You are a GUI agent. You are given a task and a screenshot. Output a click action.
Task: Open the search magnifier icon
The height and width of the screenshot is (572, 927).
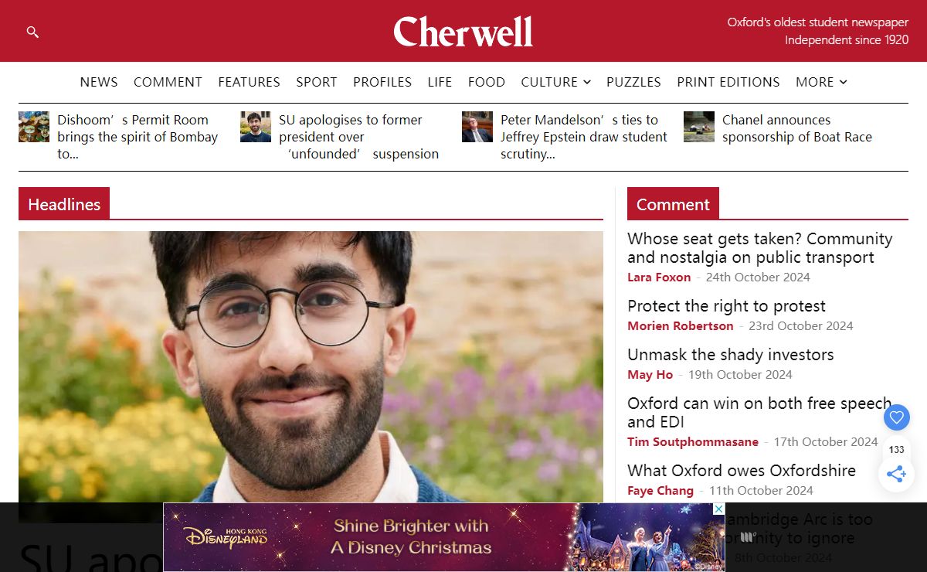[32, 32]
